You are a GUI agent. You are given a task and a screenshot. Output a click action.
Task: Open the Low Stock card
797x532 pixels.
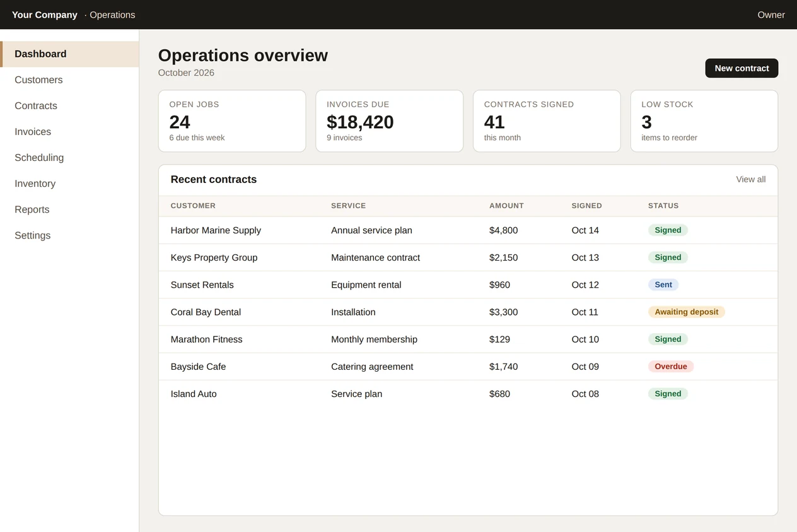pyautogui.click(x=704, y=121)
